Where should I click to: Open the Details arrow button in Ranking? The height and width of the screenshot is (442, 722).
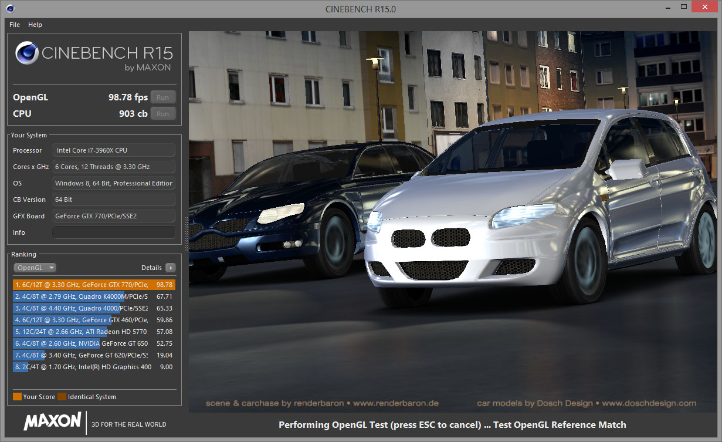coord(170,268)
